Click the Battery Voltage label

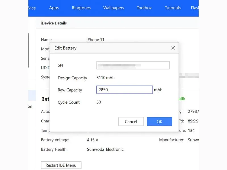pyautogui.click(x=55, y=140)
